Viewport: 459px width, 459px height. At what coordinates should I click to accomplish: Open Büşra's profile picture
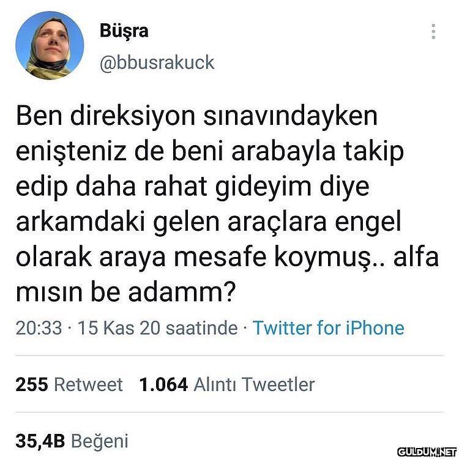[x=50, y=45]
